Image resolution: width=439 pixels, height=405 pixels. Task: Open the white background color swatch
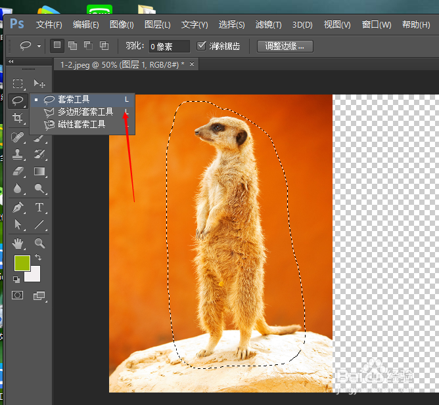35,276
